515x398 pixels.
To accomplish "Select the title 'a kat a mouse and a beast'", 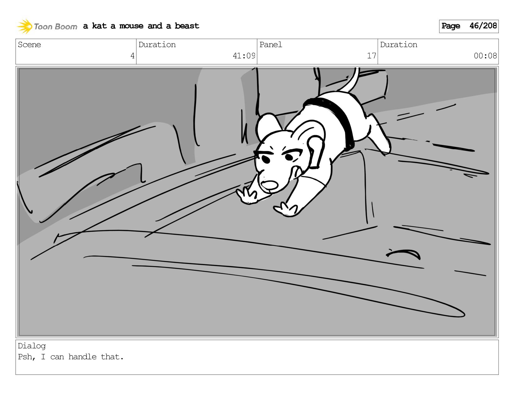I will click(x=141, y=26).
